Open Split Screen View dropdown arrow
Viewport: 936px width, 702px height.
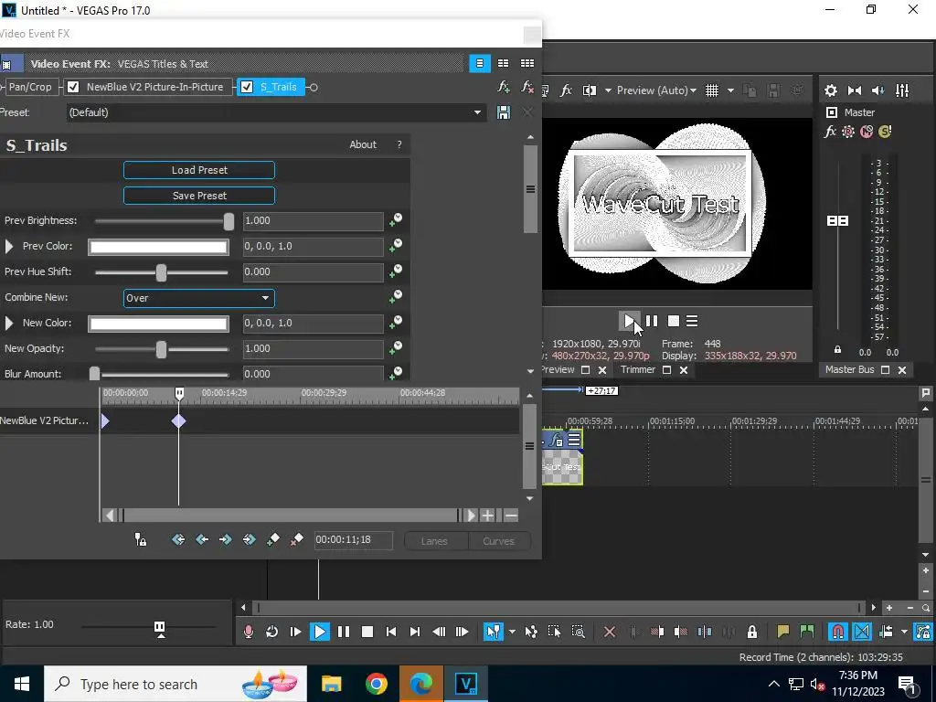[x=608, y=90]
